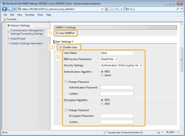Check Change Password above Encryption Password
This screenshot has height=136, width=185.
pos(66,110)
